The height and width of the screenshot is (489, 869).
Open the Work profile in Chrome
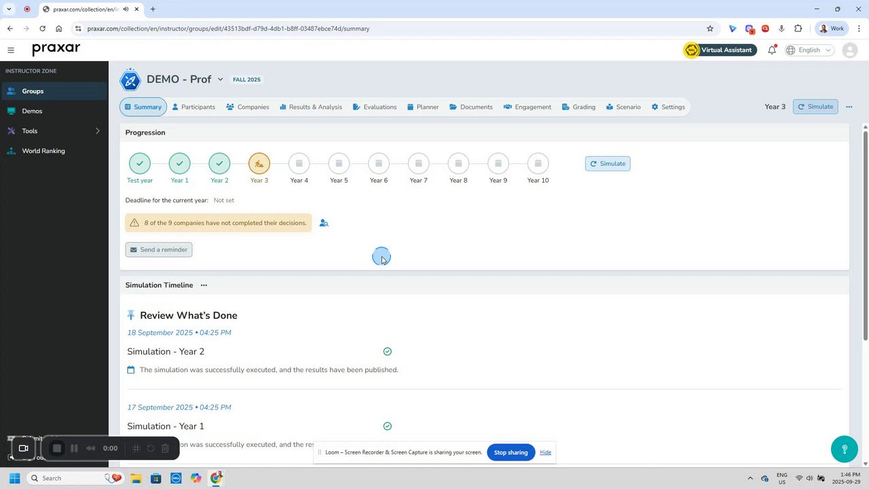pos(832,29)
